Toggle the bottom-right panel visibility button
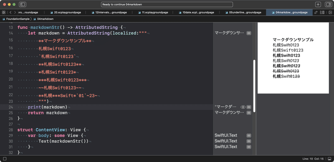This screenshot has height=162, width=334. [329, 159]
